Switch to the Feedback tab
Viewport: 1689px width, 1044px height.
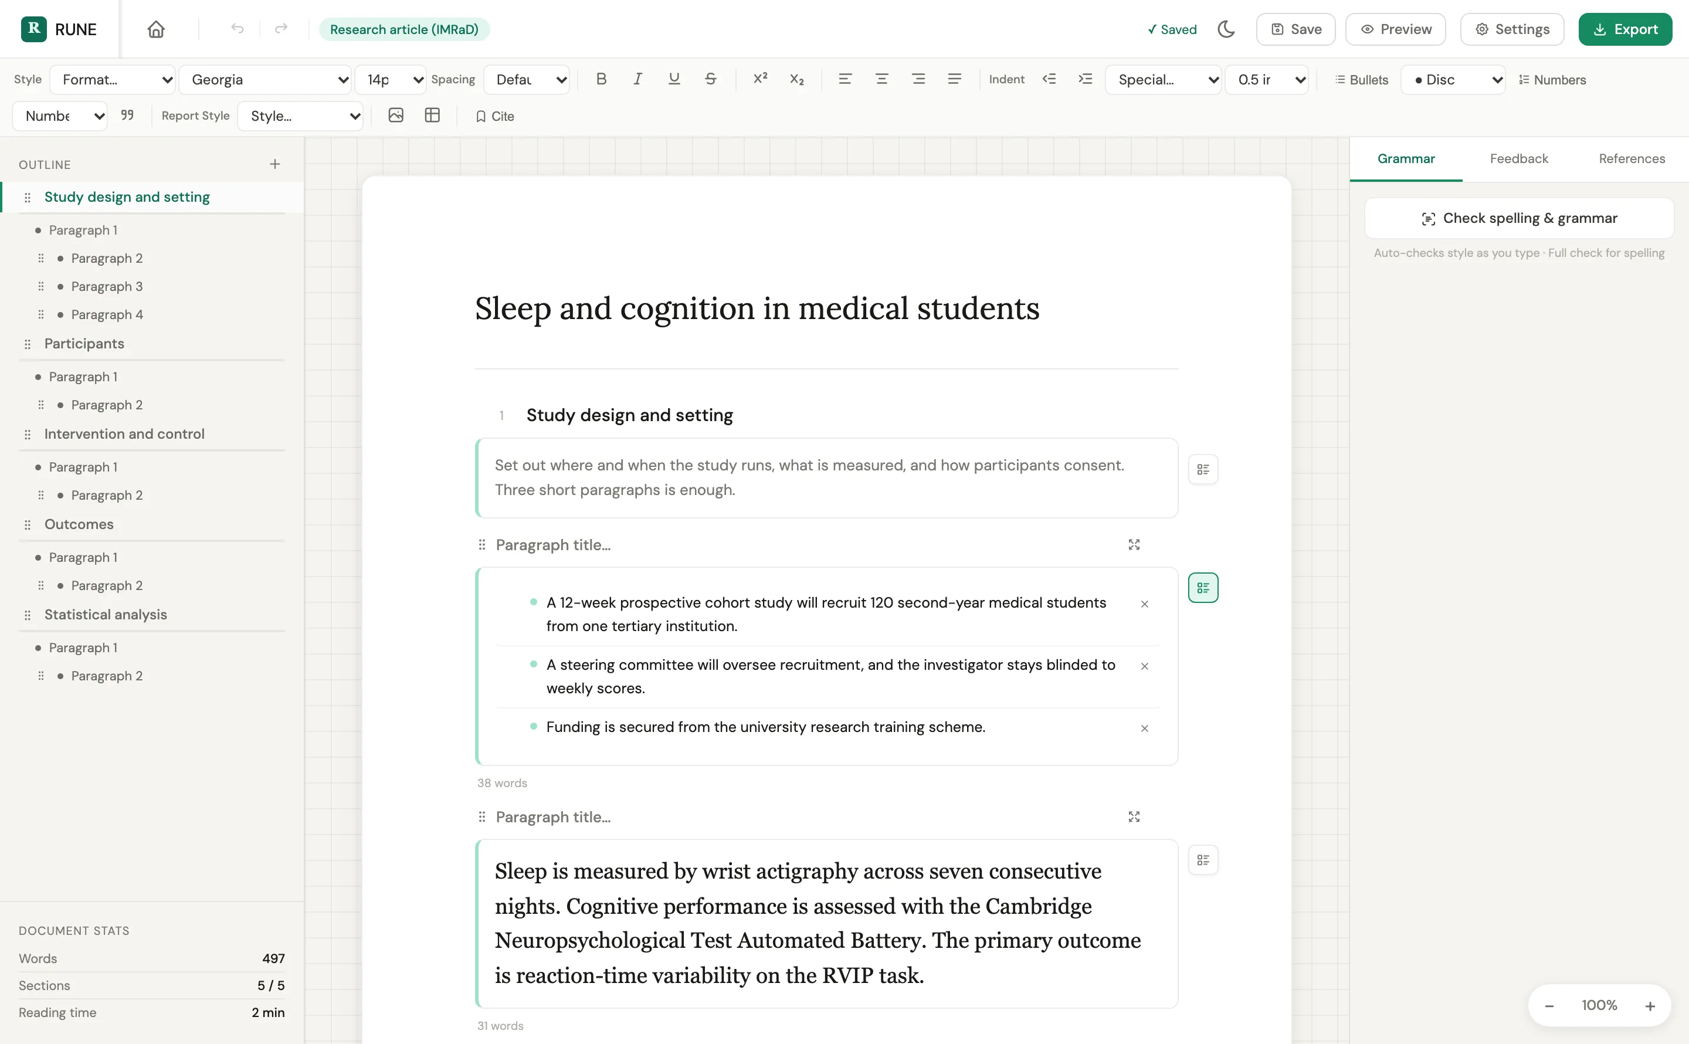click(1518, 159)
